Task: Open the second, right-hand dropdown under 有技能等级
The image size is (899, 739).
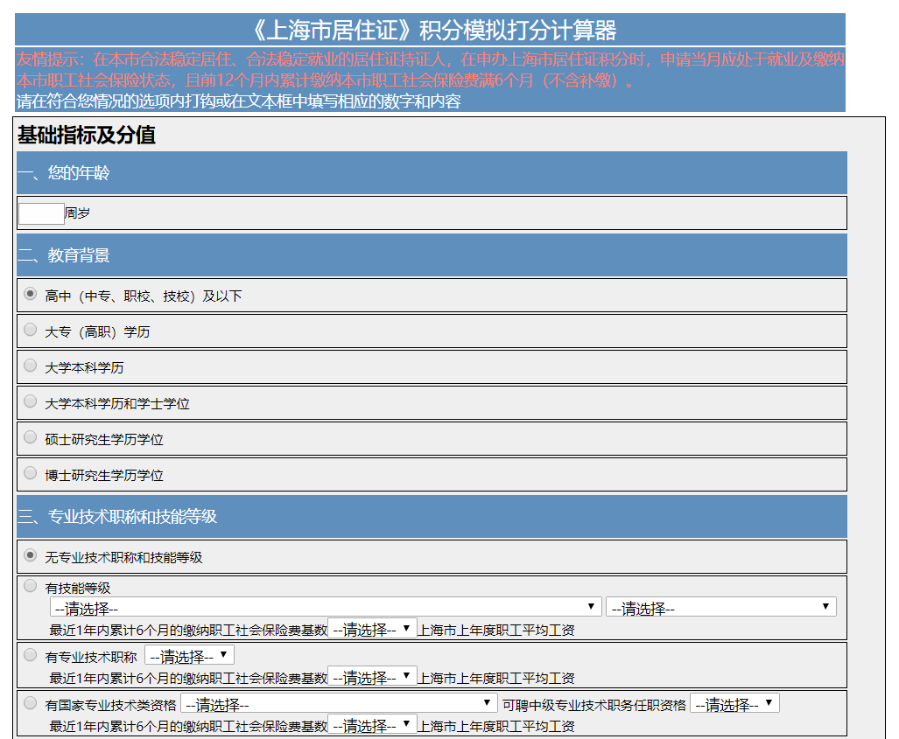Action: [x=720, y=607]
